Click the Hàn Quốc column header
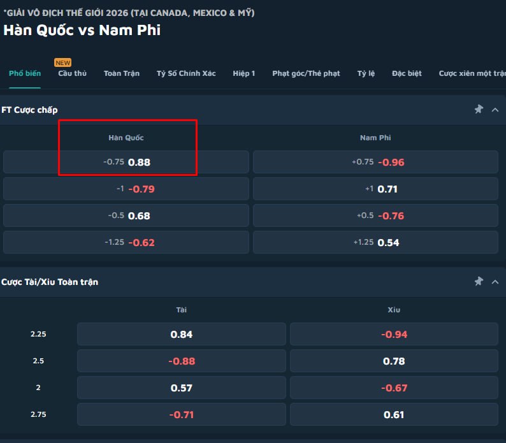This screenshot has width=506, height=443. (126, 138)
